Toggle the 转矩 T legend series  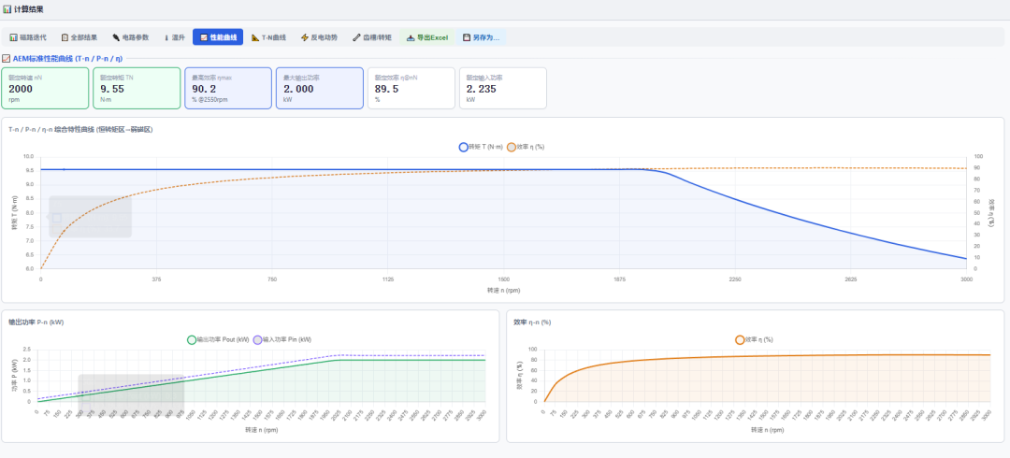click(482, 147)
